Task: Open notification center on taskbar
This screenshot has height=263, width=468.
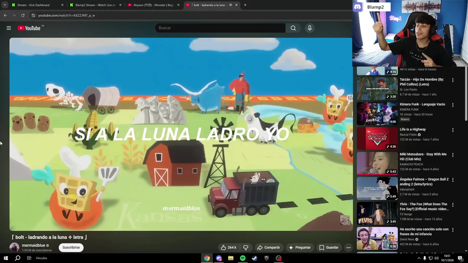Action: (460, 258)
